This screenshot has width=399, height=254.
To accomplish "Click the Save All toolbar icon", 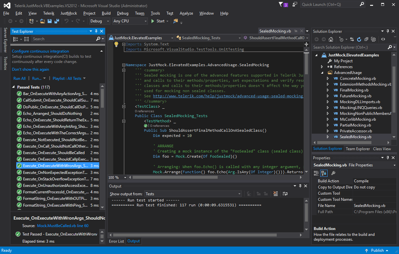I will [x=56, y=21].
